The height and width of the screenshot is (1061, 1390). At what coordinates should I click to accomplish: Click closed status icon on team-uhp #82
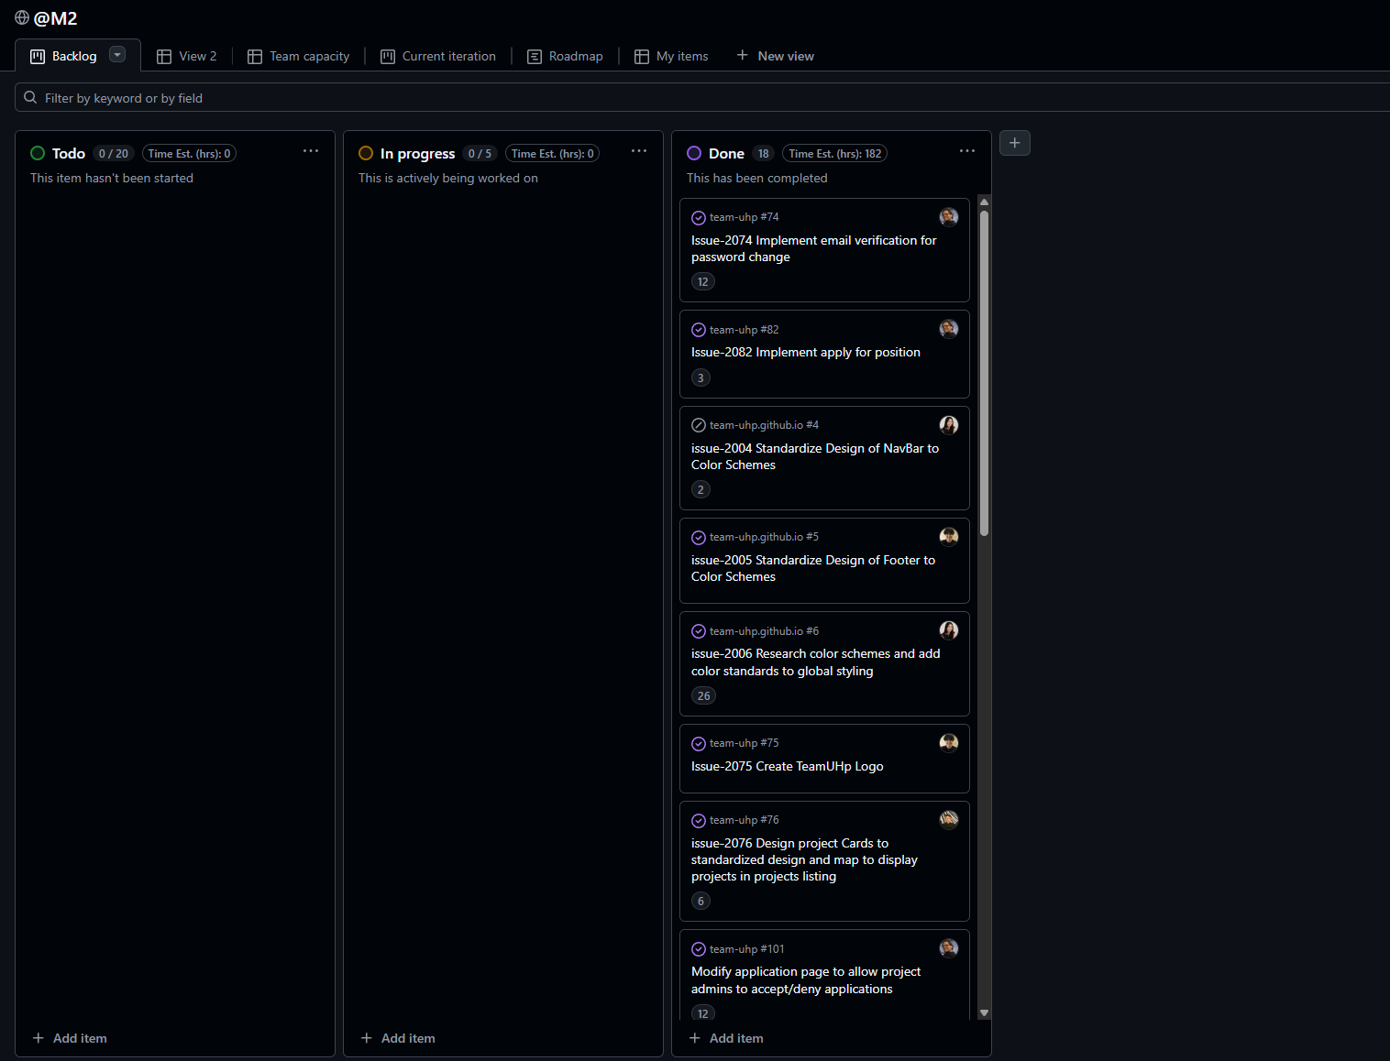[x=699, y=330]
